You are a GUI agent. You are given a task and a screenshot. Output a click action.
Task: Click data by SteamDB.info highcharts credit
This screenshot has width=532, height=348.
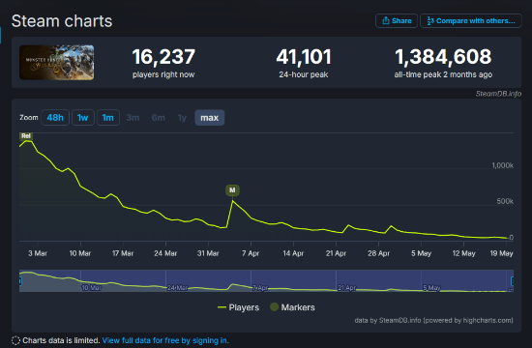(433, 320)
